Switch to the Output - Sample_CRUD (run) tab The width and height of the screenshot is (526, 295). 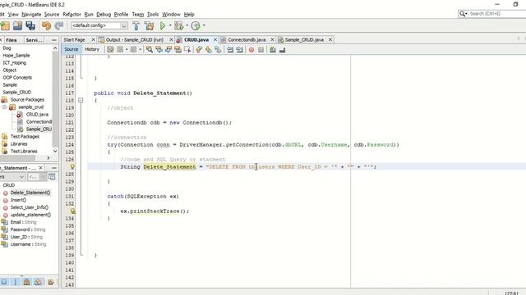coord(134,39)
